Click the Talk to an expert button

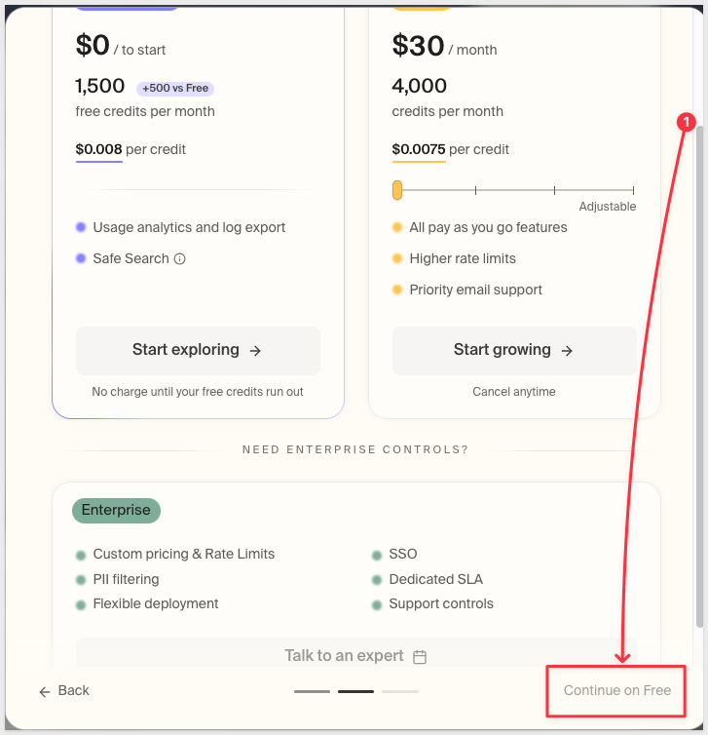pyautogui.click(x=355, y=652)
